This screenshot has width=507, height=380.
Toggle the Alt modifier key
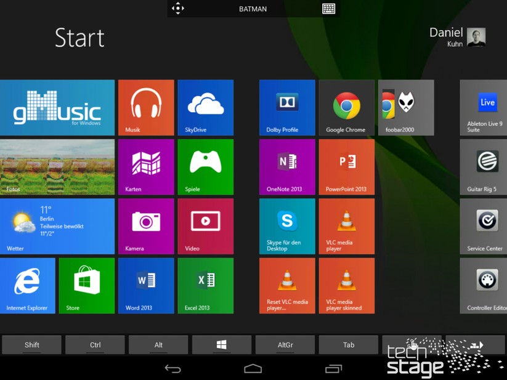click(x=158, y=345)
